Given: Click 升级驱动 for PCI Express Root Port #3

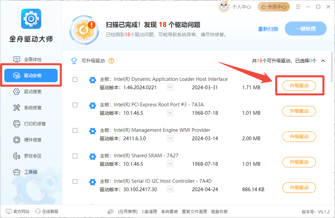Looking at the screenshot, I should click(299, 111).
